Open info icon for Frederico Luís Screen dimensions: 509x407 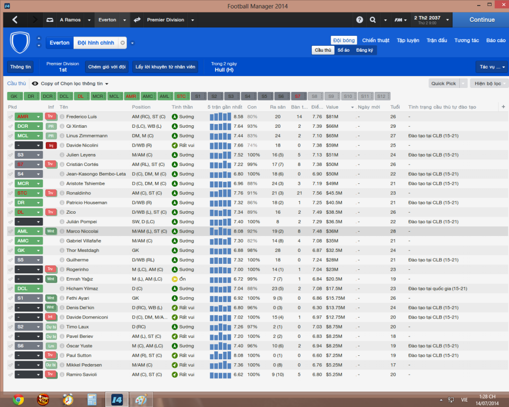point(62,116)
